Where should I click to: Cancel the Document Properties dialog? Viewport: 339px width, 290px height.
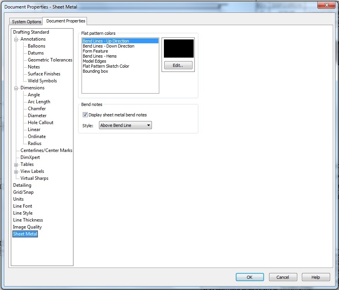pos(283,277)
